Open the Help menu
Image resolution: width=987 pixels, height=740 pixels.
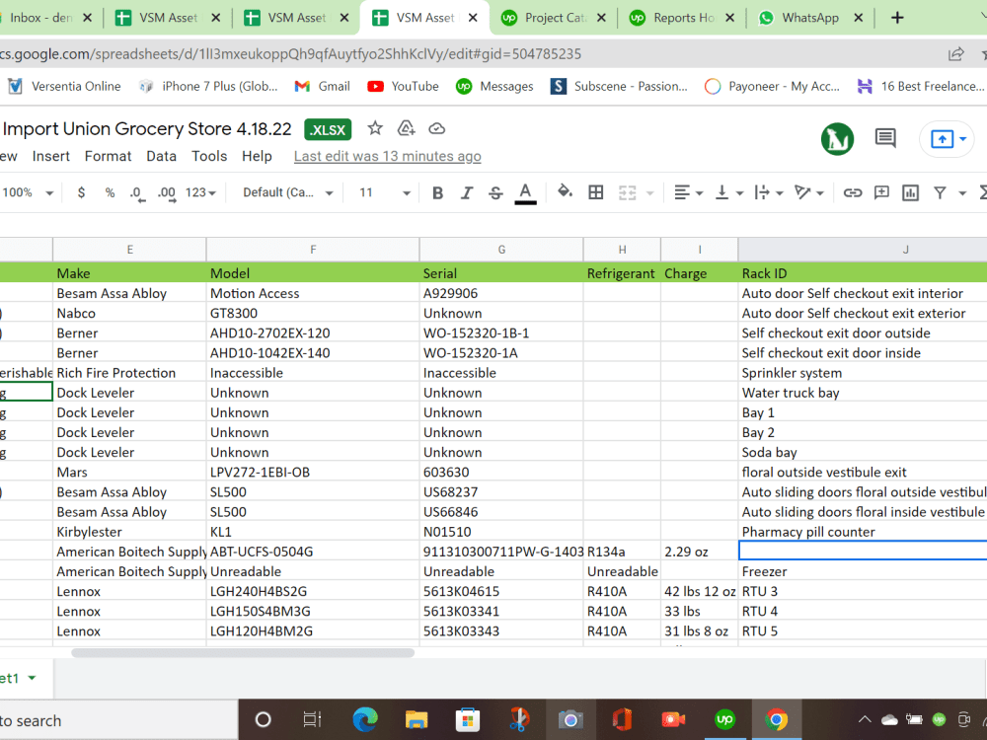[x=257, y=156]
